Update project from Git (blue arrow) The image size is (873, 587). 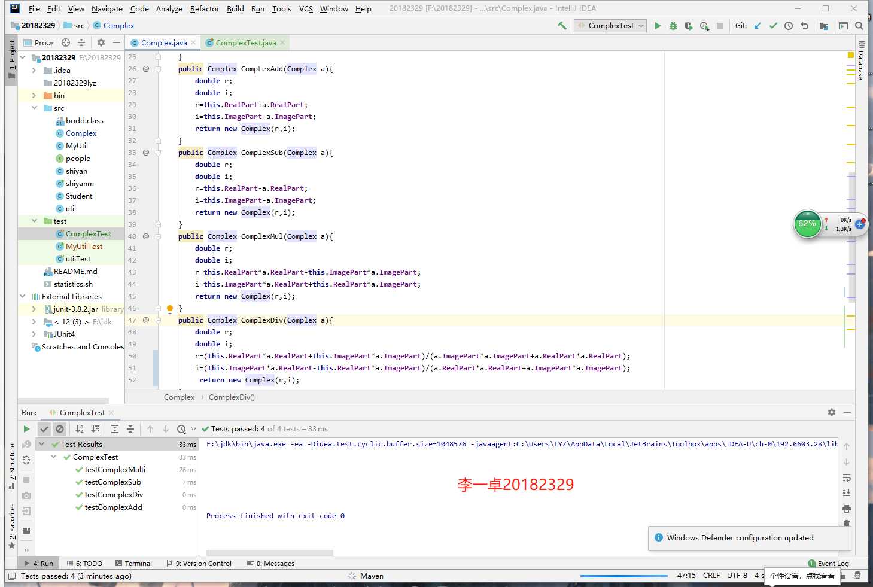click(x=758, y=26)
